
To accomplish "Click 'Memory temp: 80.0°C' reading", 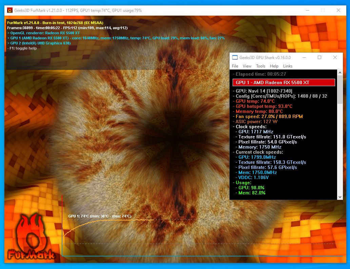I will tap(257, 111).
